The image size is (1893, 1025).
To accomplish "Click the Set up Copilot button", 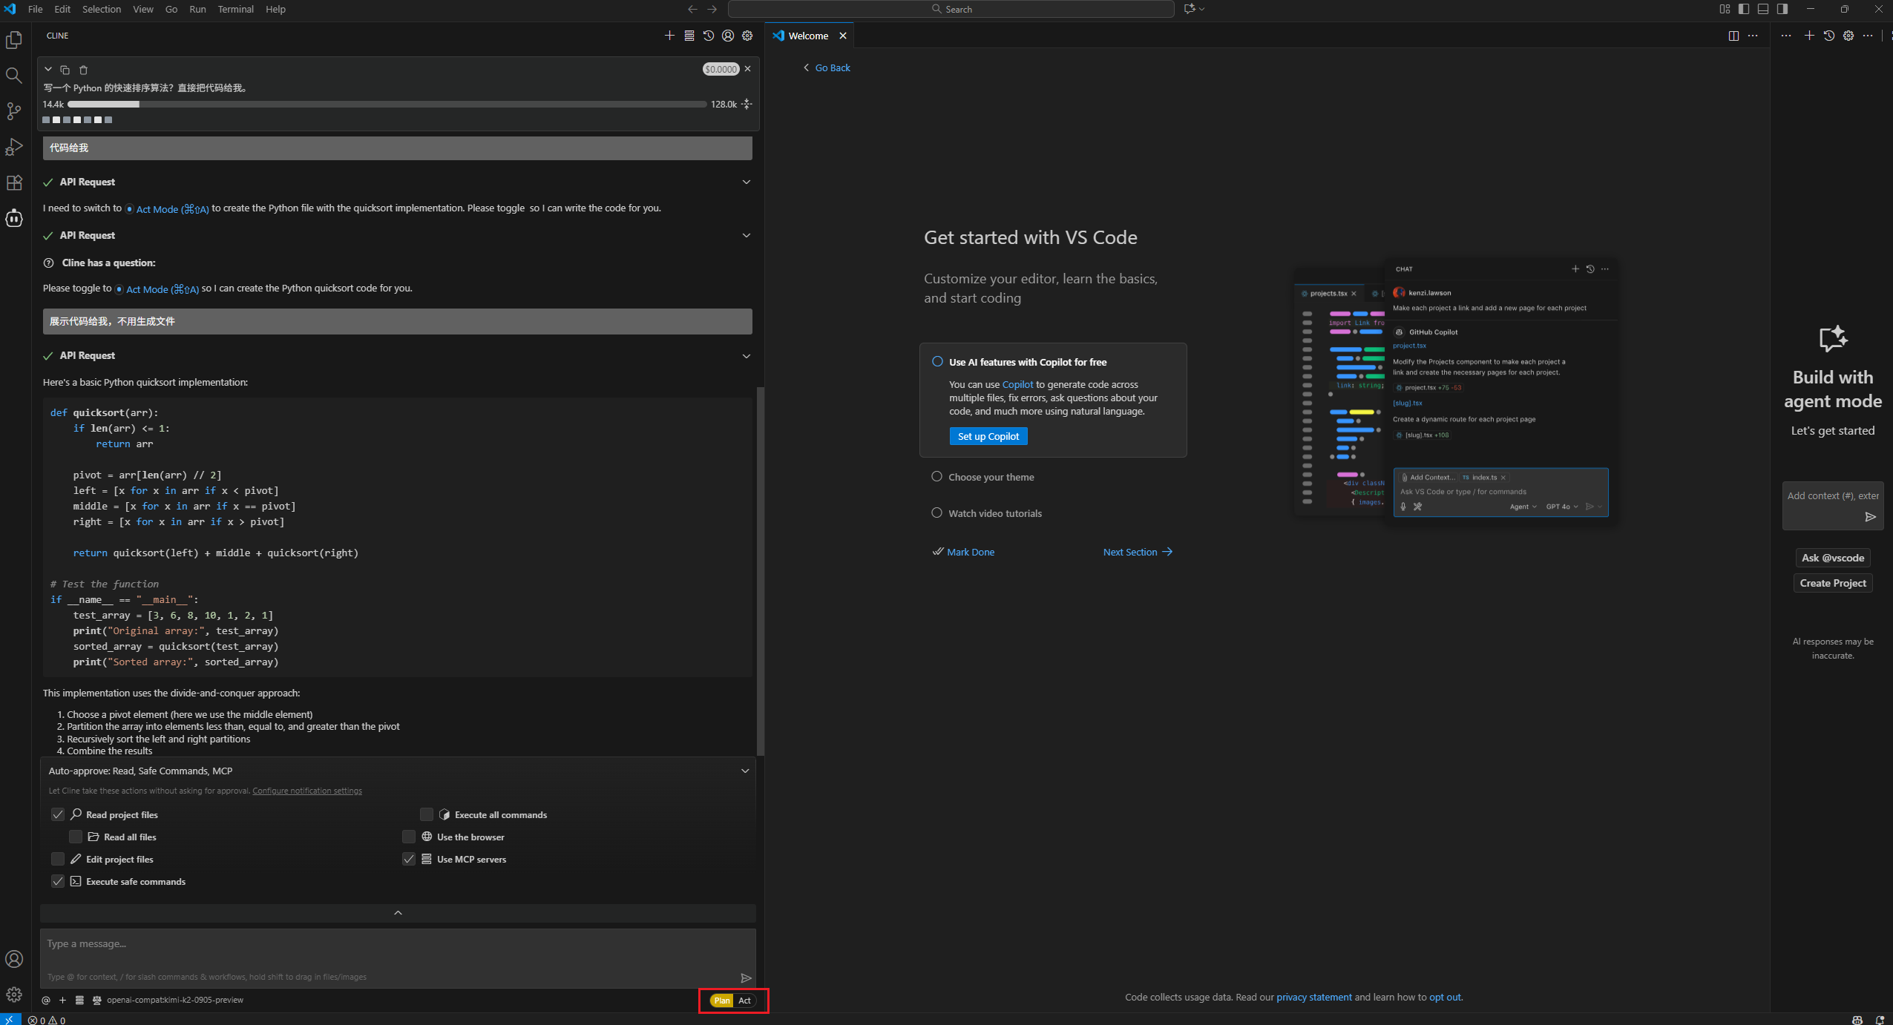I will 988,436.
